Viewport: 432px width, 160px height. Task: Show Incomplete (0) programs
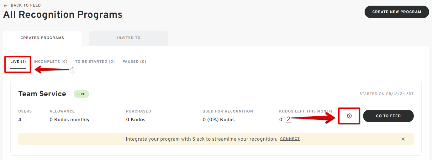[50, 62]
